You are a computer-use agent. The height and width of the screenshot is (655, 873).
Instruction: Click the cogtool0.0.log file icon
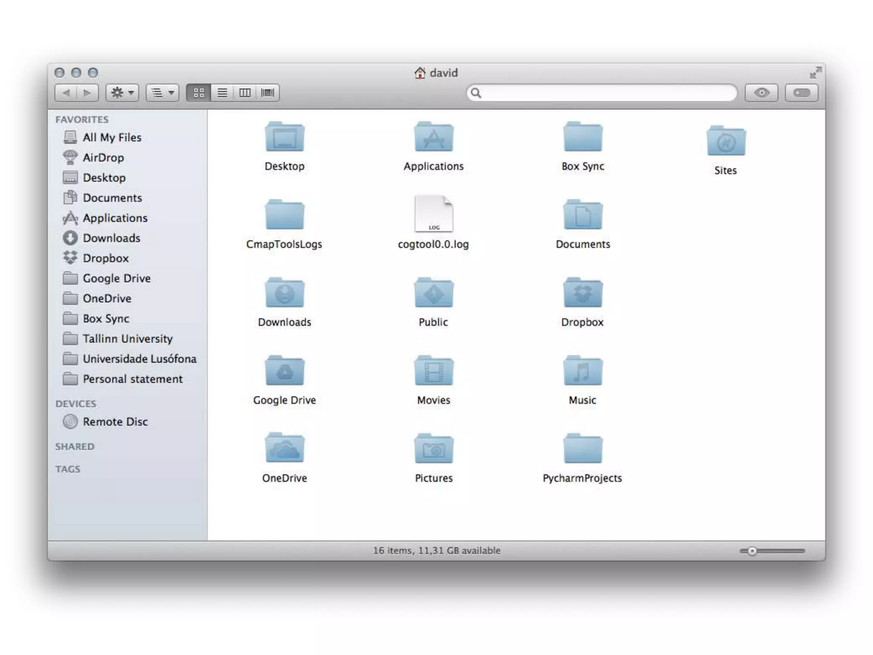[434, 214]
